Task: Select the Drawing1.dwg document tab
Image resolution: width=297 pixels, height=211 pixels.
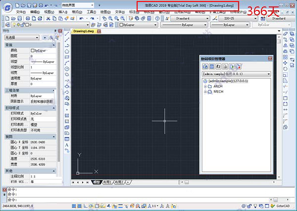Action: (83, 31)
